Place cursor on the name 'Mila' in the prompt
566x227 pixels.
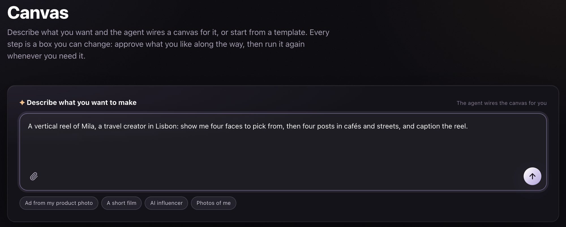[x=88, y=126]
